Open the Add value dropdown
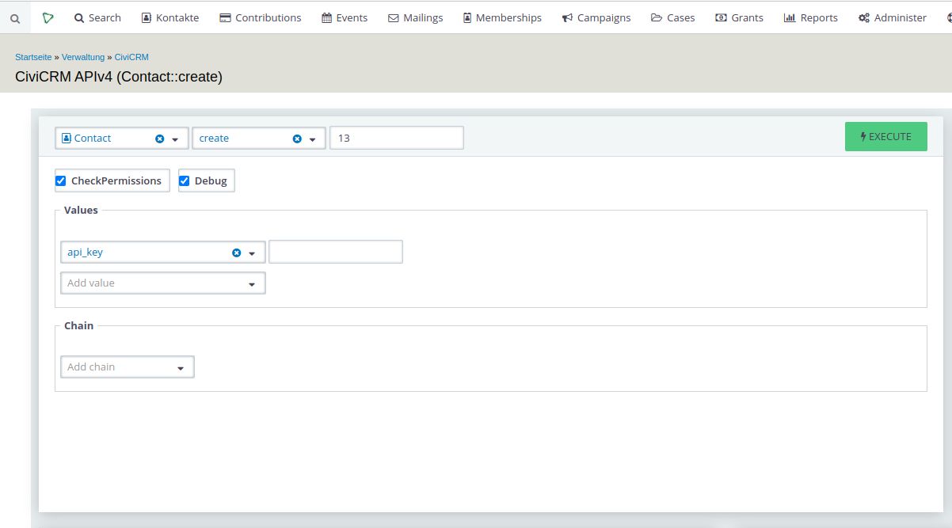952x528 pixels. [x=163, y=283]
